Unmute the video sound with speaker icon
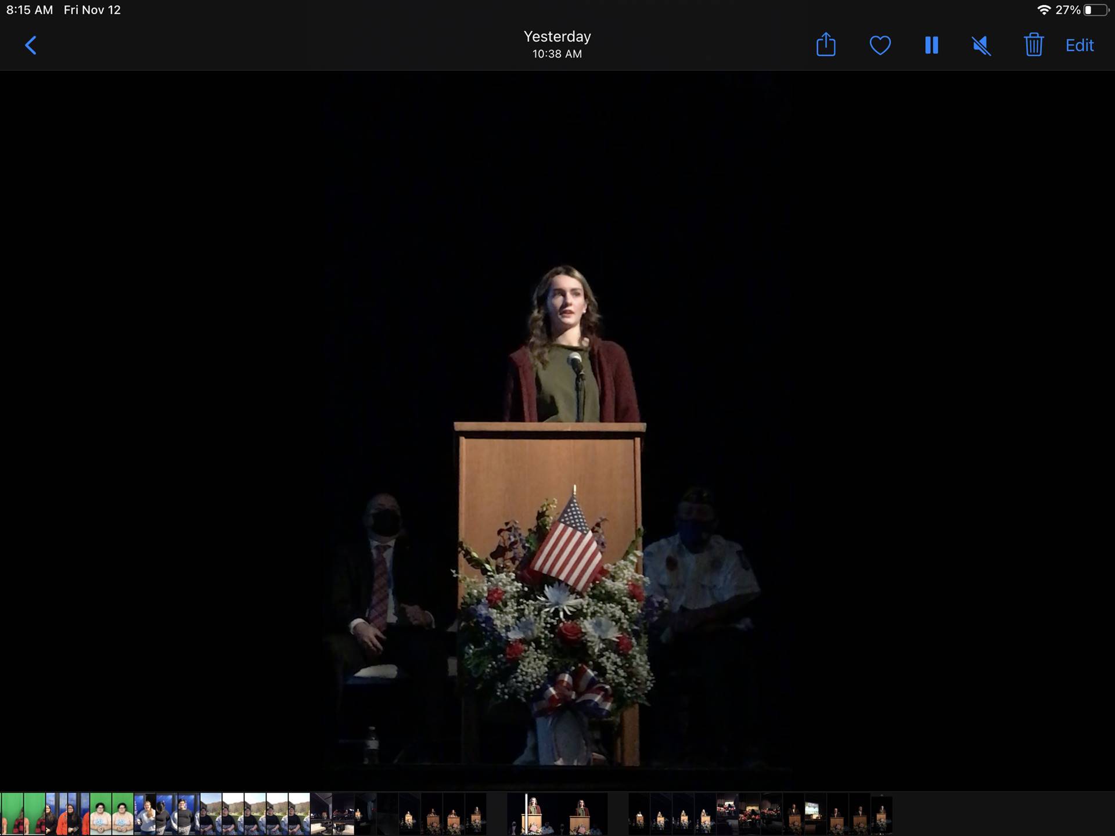The height and width of the screenshot is (836, 1115). [981, 45]
